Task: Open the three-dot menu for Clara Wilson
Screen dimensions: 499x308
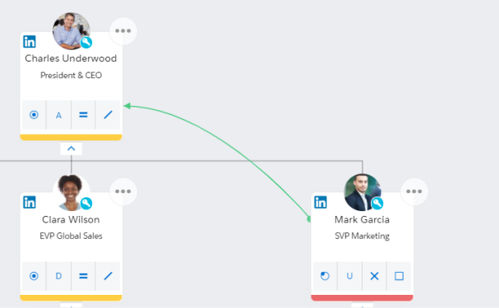Action: click(x=123, y=191)
